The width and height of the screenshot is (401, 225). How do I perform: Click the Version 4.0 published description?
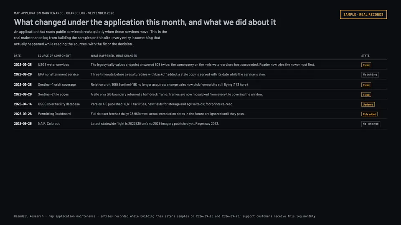click(x=162, y=104)
